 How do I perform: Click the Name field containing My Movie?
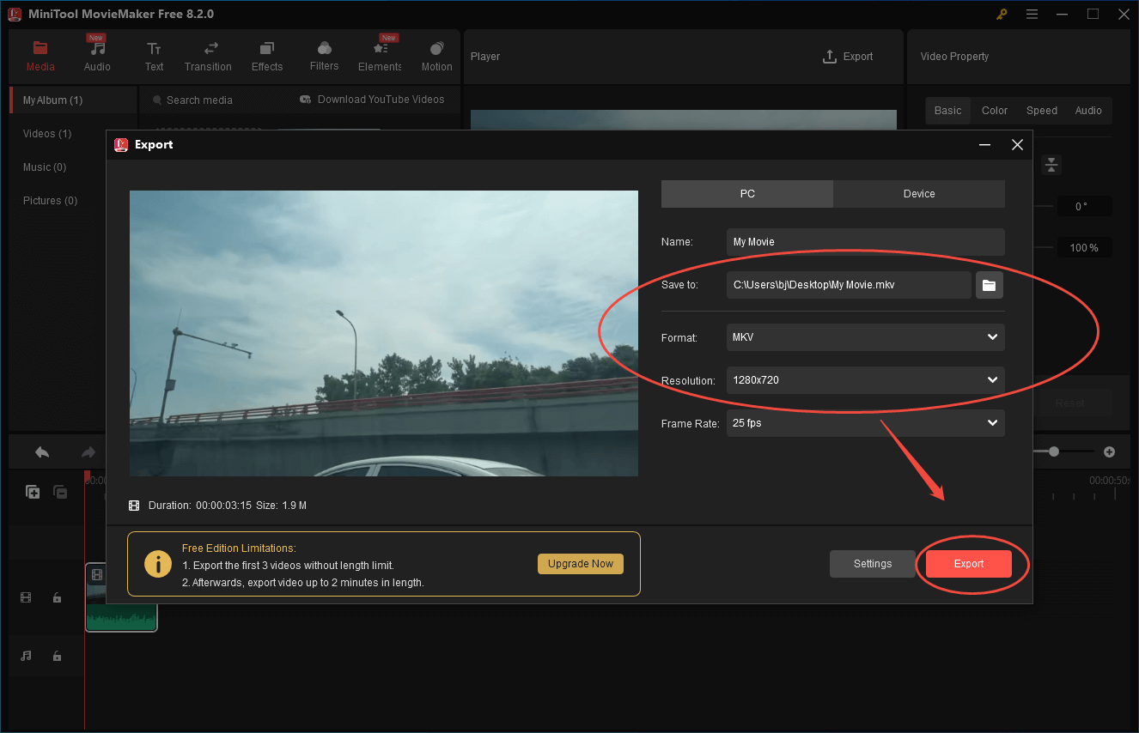click(865, 242)
